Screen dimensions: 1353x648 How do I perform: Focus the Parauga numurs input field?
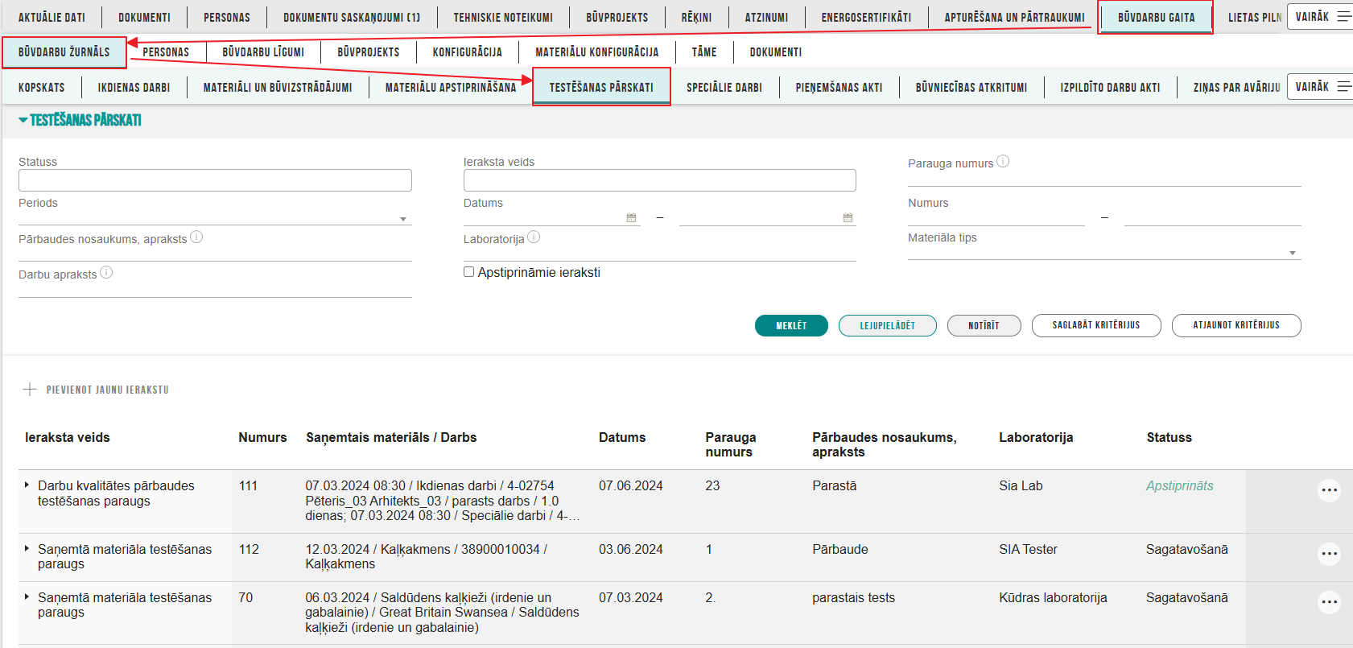[x=1104, y=179]
